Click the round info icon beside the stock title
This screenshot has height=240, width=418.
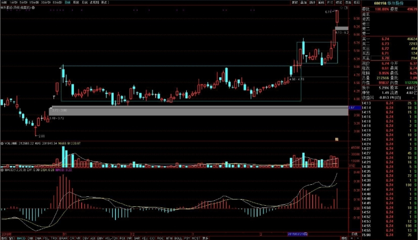pyautogui.click(x=33, y=8)
